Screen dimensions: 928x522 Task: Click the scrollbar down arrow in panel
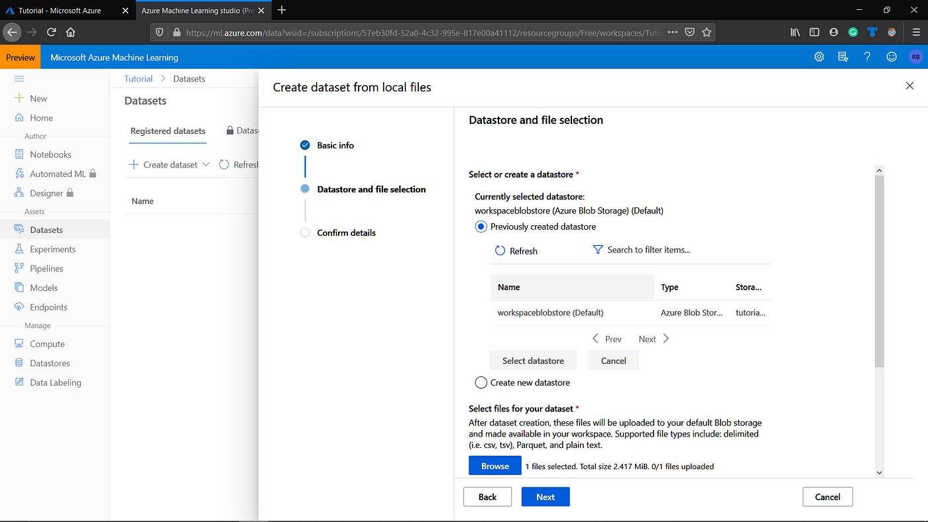879,472
